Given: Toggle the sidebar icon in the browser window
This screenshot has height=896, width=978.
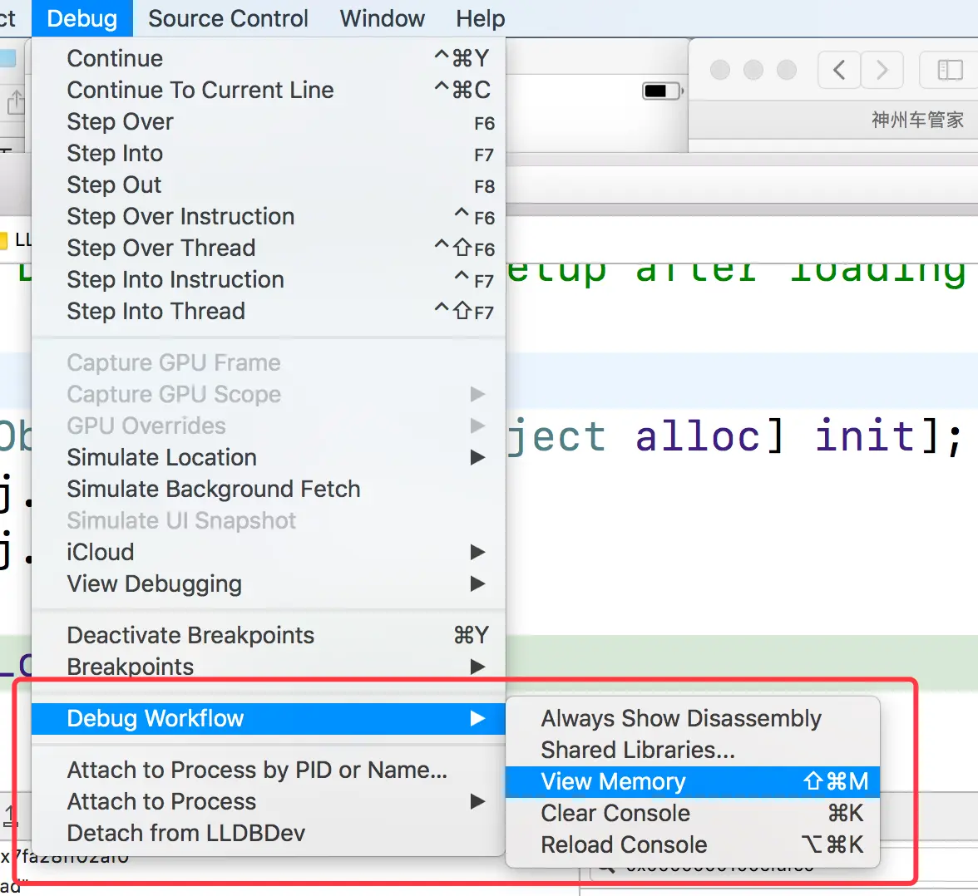Looking at the screenshot, I should 951,70.
